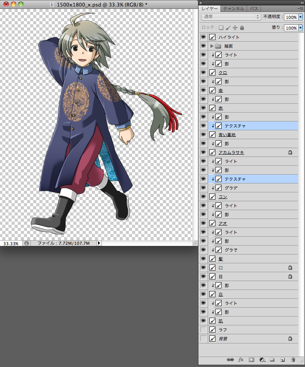Screen dimensions: 305x367
Task: Click lock icon on 口 layer
Action: coord(290,268)
